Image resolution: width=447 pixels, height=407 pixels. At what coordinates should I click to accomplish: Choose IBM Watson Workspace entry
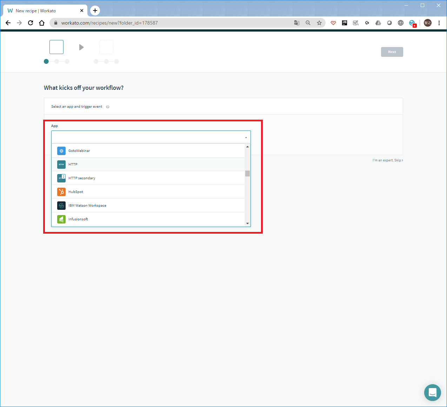click(148, 206)
